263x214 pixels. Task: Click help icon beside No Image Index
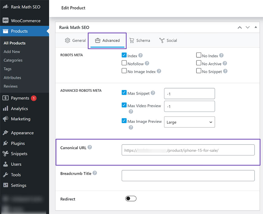coord(159,71)
